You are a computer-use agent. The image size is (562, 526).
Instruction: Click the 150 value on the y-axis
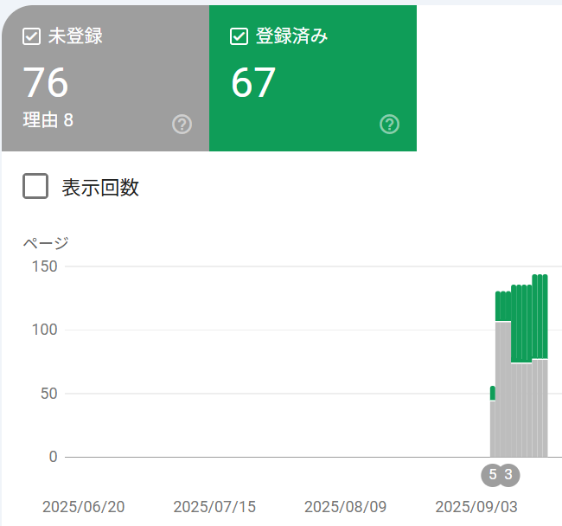pos(44,266)
